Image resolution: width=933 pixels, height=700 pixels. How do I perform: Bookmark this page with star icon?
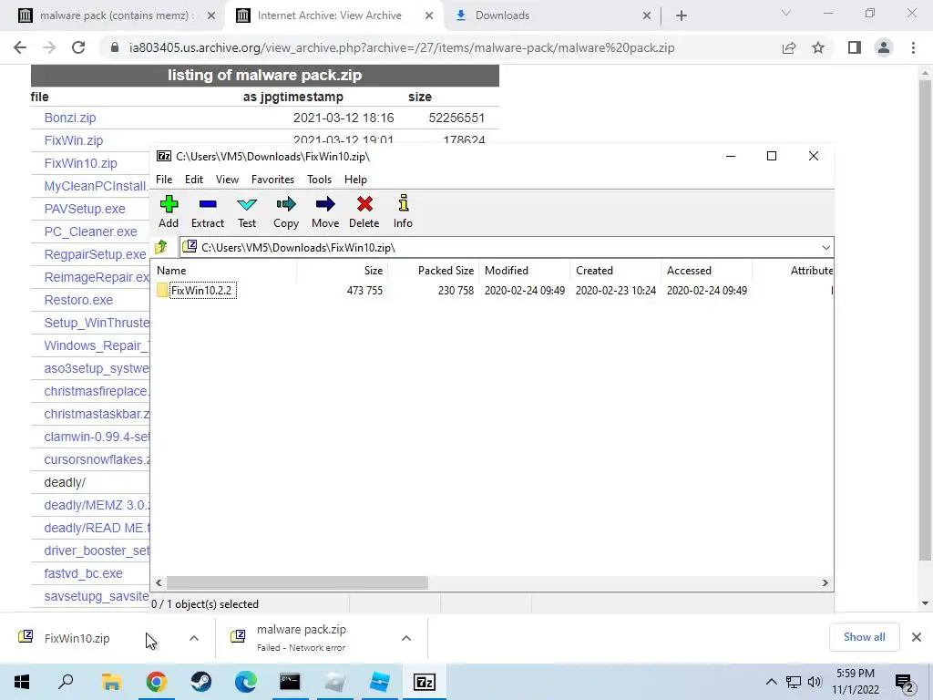(x=818, y=47)
